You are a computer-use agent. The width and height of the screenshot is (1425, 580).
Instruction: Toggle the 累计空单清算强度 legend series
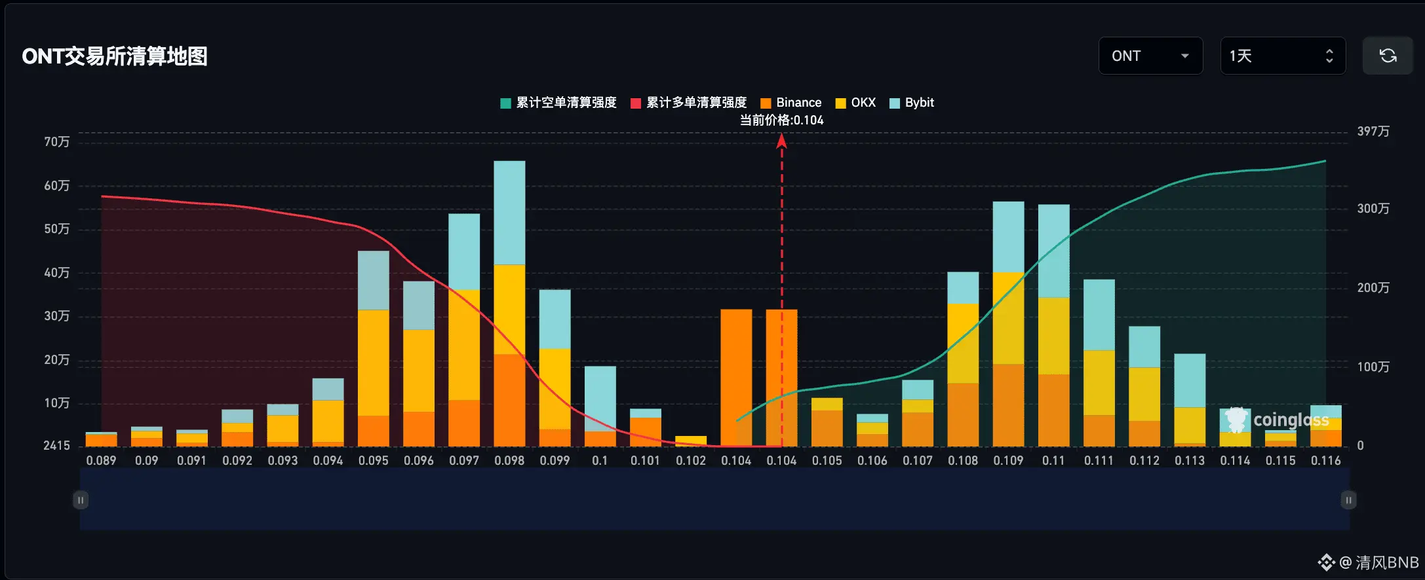[x=558, y=103]
